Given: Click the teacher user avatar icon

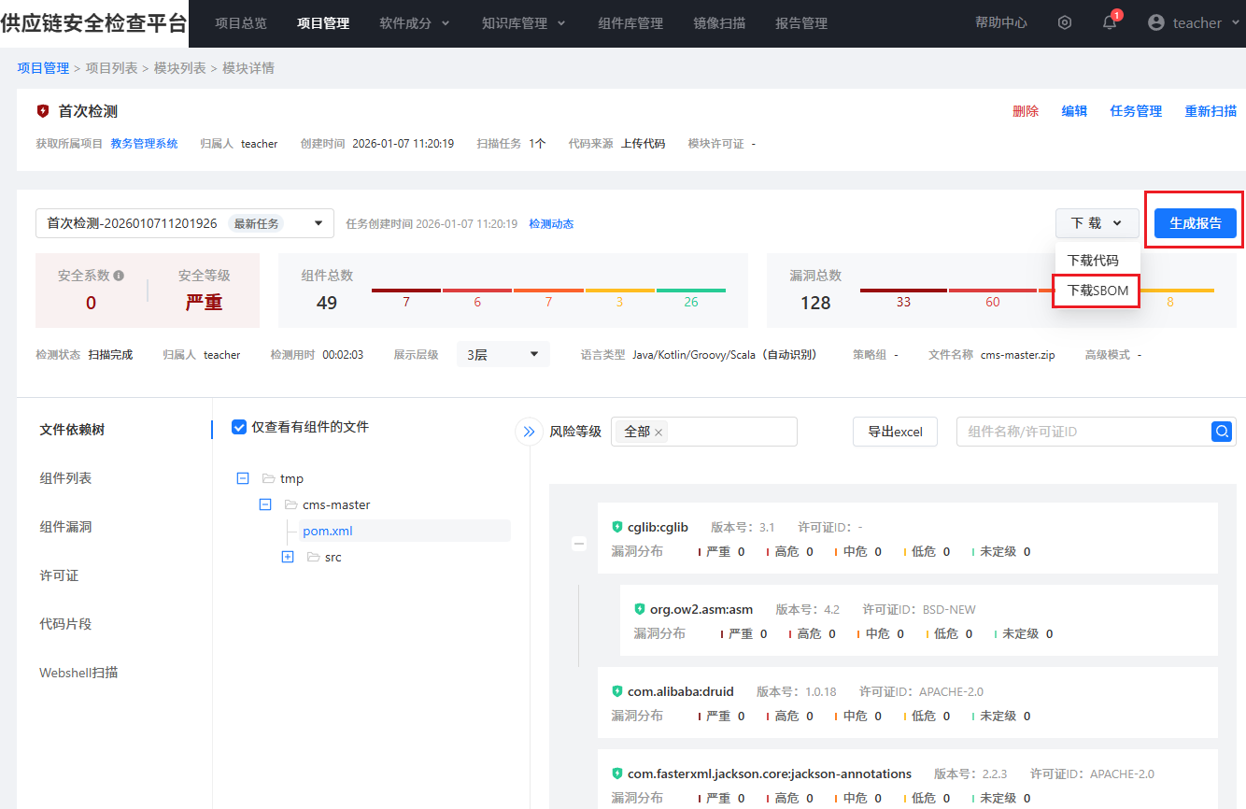Looking at the screenshot, I should coord(1156,23).
